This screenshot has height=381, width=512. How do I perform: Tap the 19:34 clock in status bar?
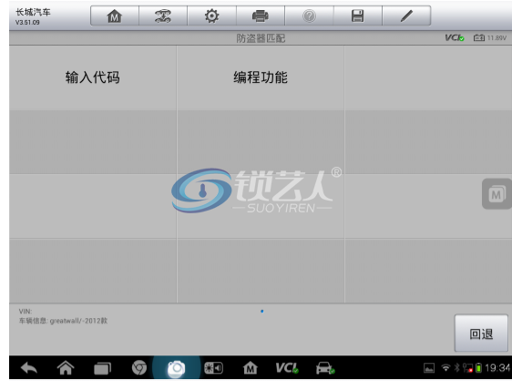(497, 368)
